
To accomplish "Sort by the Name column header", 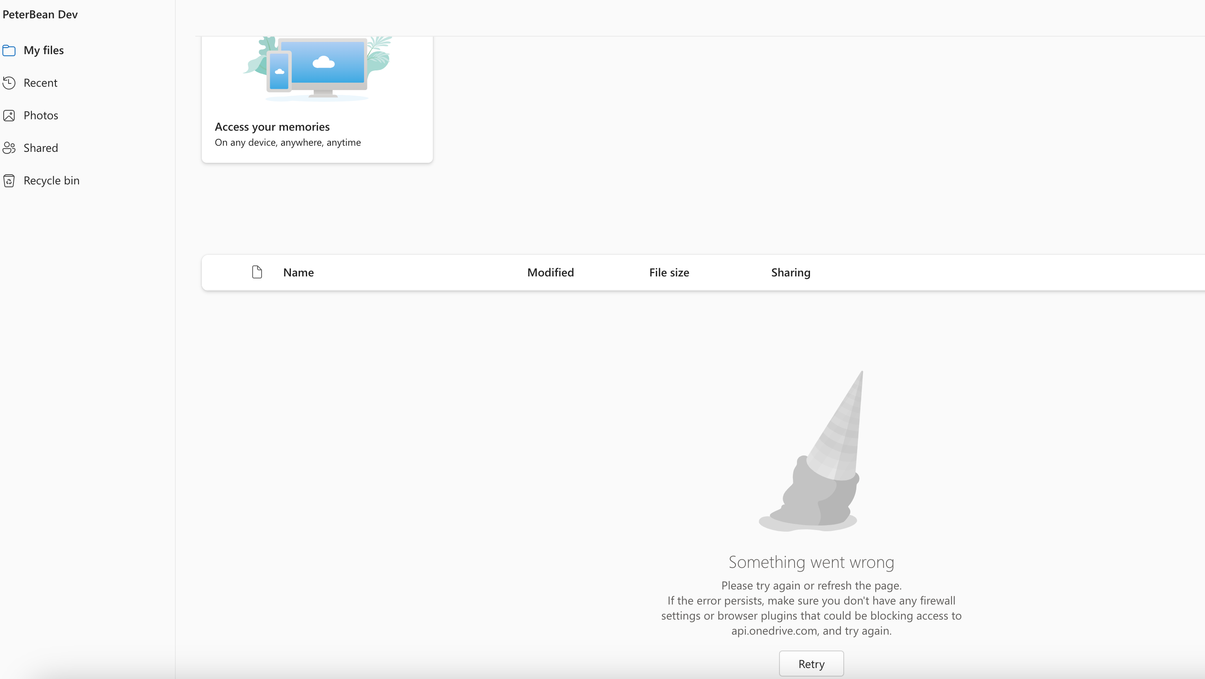I will 299,272.
